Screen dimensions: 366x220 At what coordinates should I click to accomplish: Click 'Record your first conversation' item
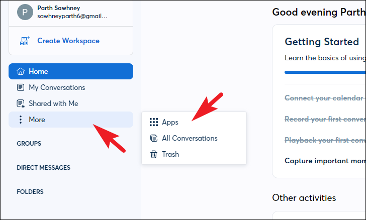(x=325, y=119)
